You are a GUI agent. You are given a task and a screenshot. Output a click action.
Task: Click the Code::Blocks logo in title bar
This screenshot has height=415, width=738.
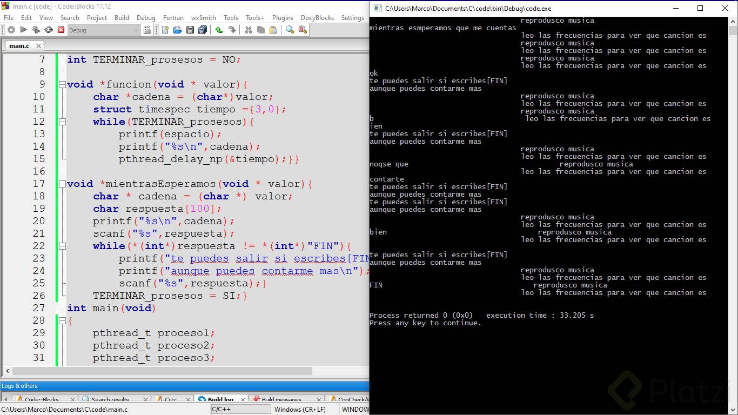pos(6,6)
